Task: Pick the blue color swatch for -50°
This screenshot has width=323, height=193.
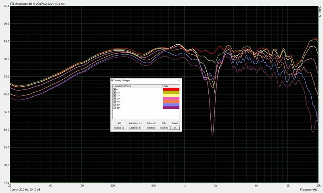Action: (x=171, y=105)
